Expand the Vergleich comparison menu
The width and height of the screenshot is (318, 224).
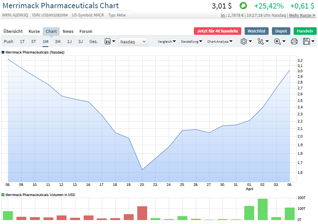pyautogui.click(x=167, y=41)
